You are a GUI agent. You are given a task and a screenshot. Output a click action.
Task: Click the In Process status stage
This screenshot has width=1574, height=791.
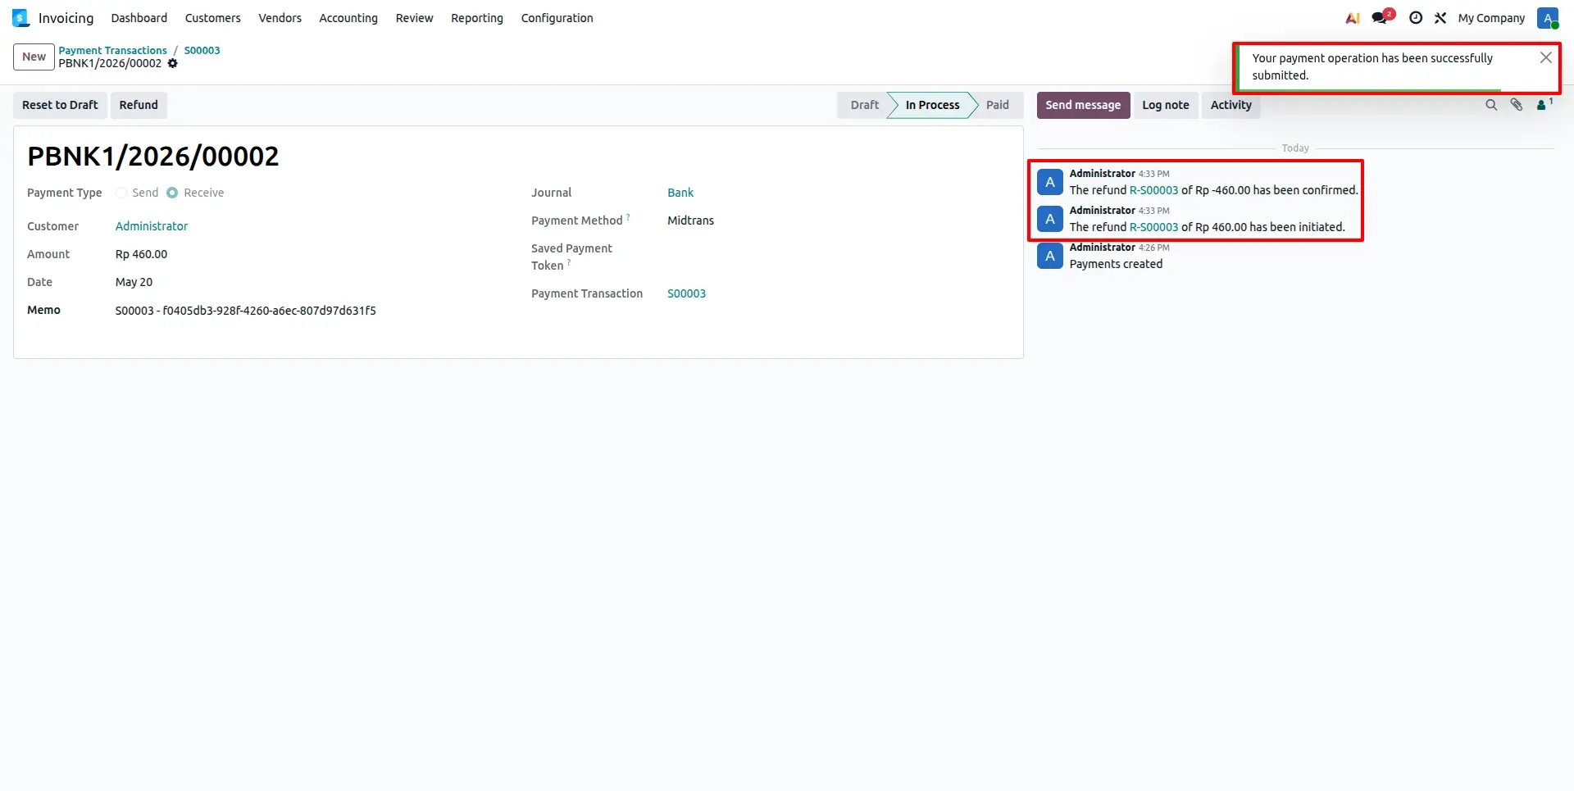pos(932,105)
